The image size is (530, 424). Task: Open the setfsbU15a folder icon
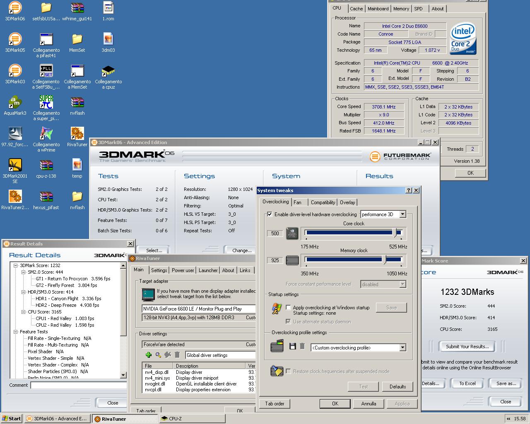point(46,11)
